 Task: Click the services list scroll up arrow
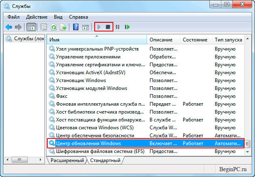pyautogui.click(x=248, y=39)
